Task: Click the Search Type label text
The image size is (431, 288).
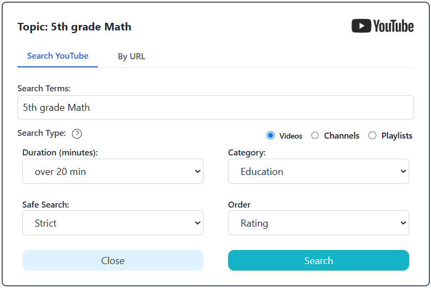Action: click(41, 133)
